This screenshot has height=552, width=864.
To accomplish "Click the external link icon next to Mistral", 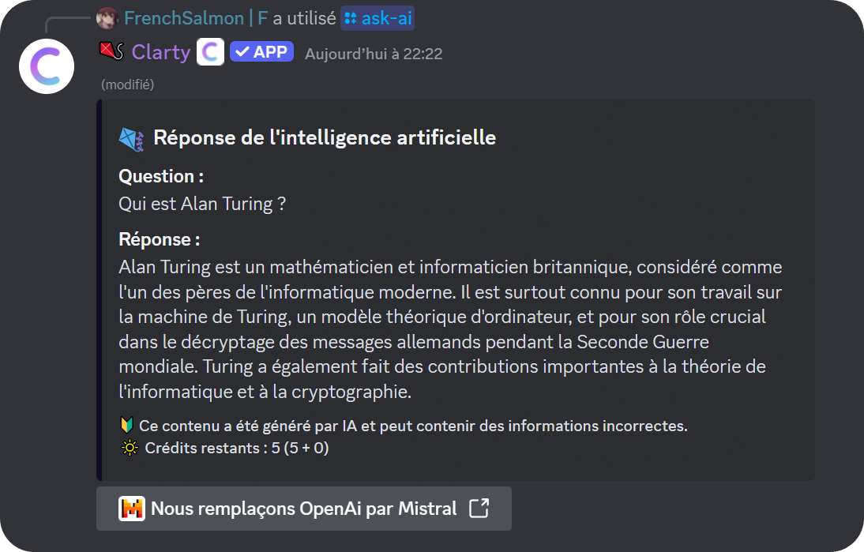I will (x=479, y=508).
